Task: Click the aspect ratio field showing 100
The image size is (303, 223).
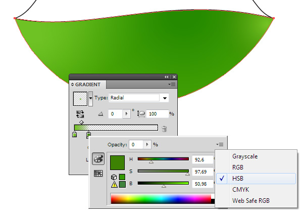Action: [x=158, y=114]
